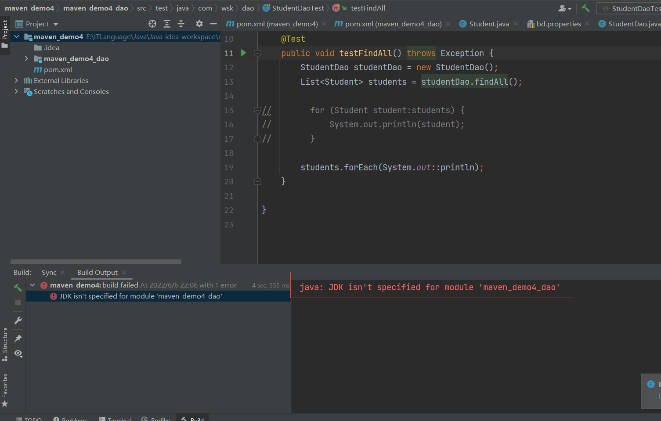Image resolution: width=661 pixels, height=421 pixels.
Task: Click the fold end marker at line 20
Action: tap(258, 181)
